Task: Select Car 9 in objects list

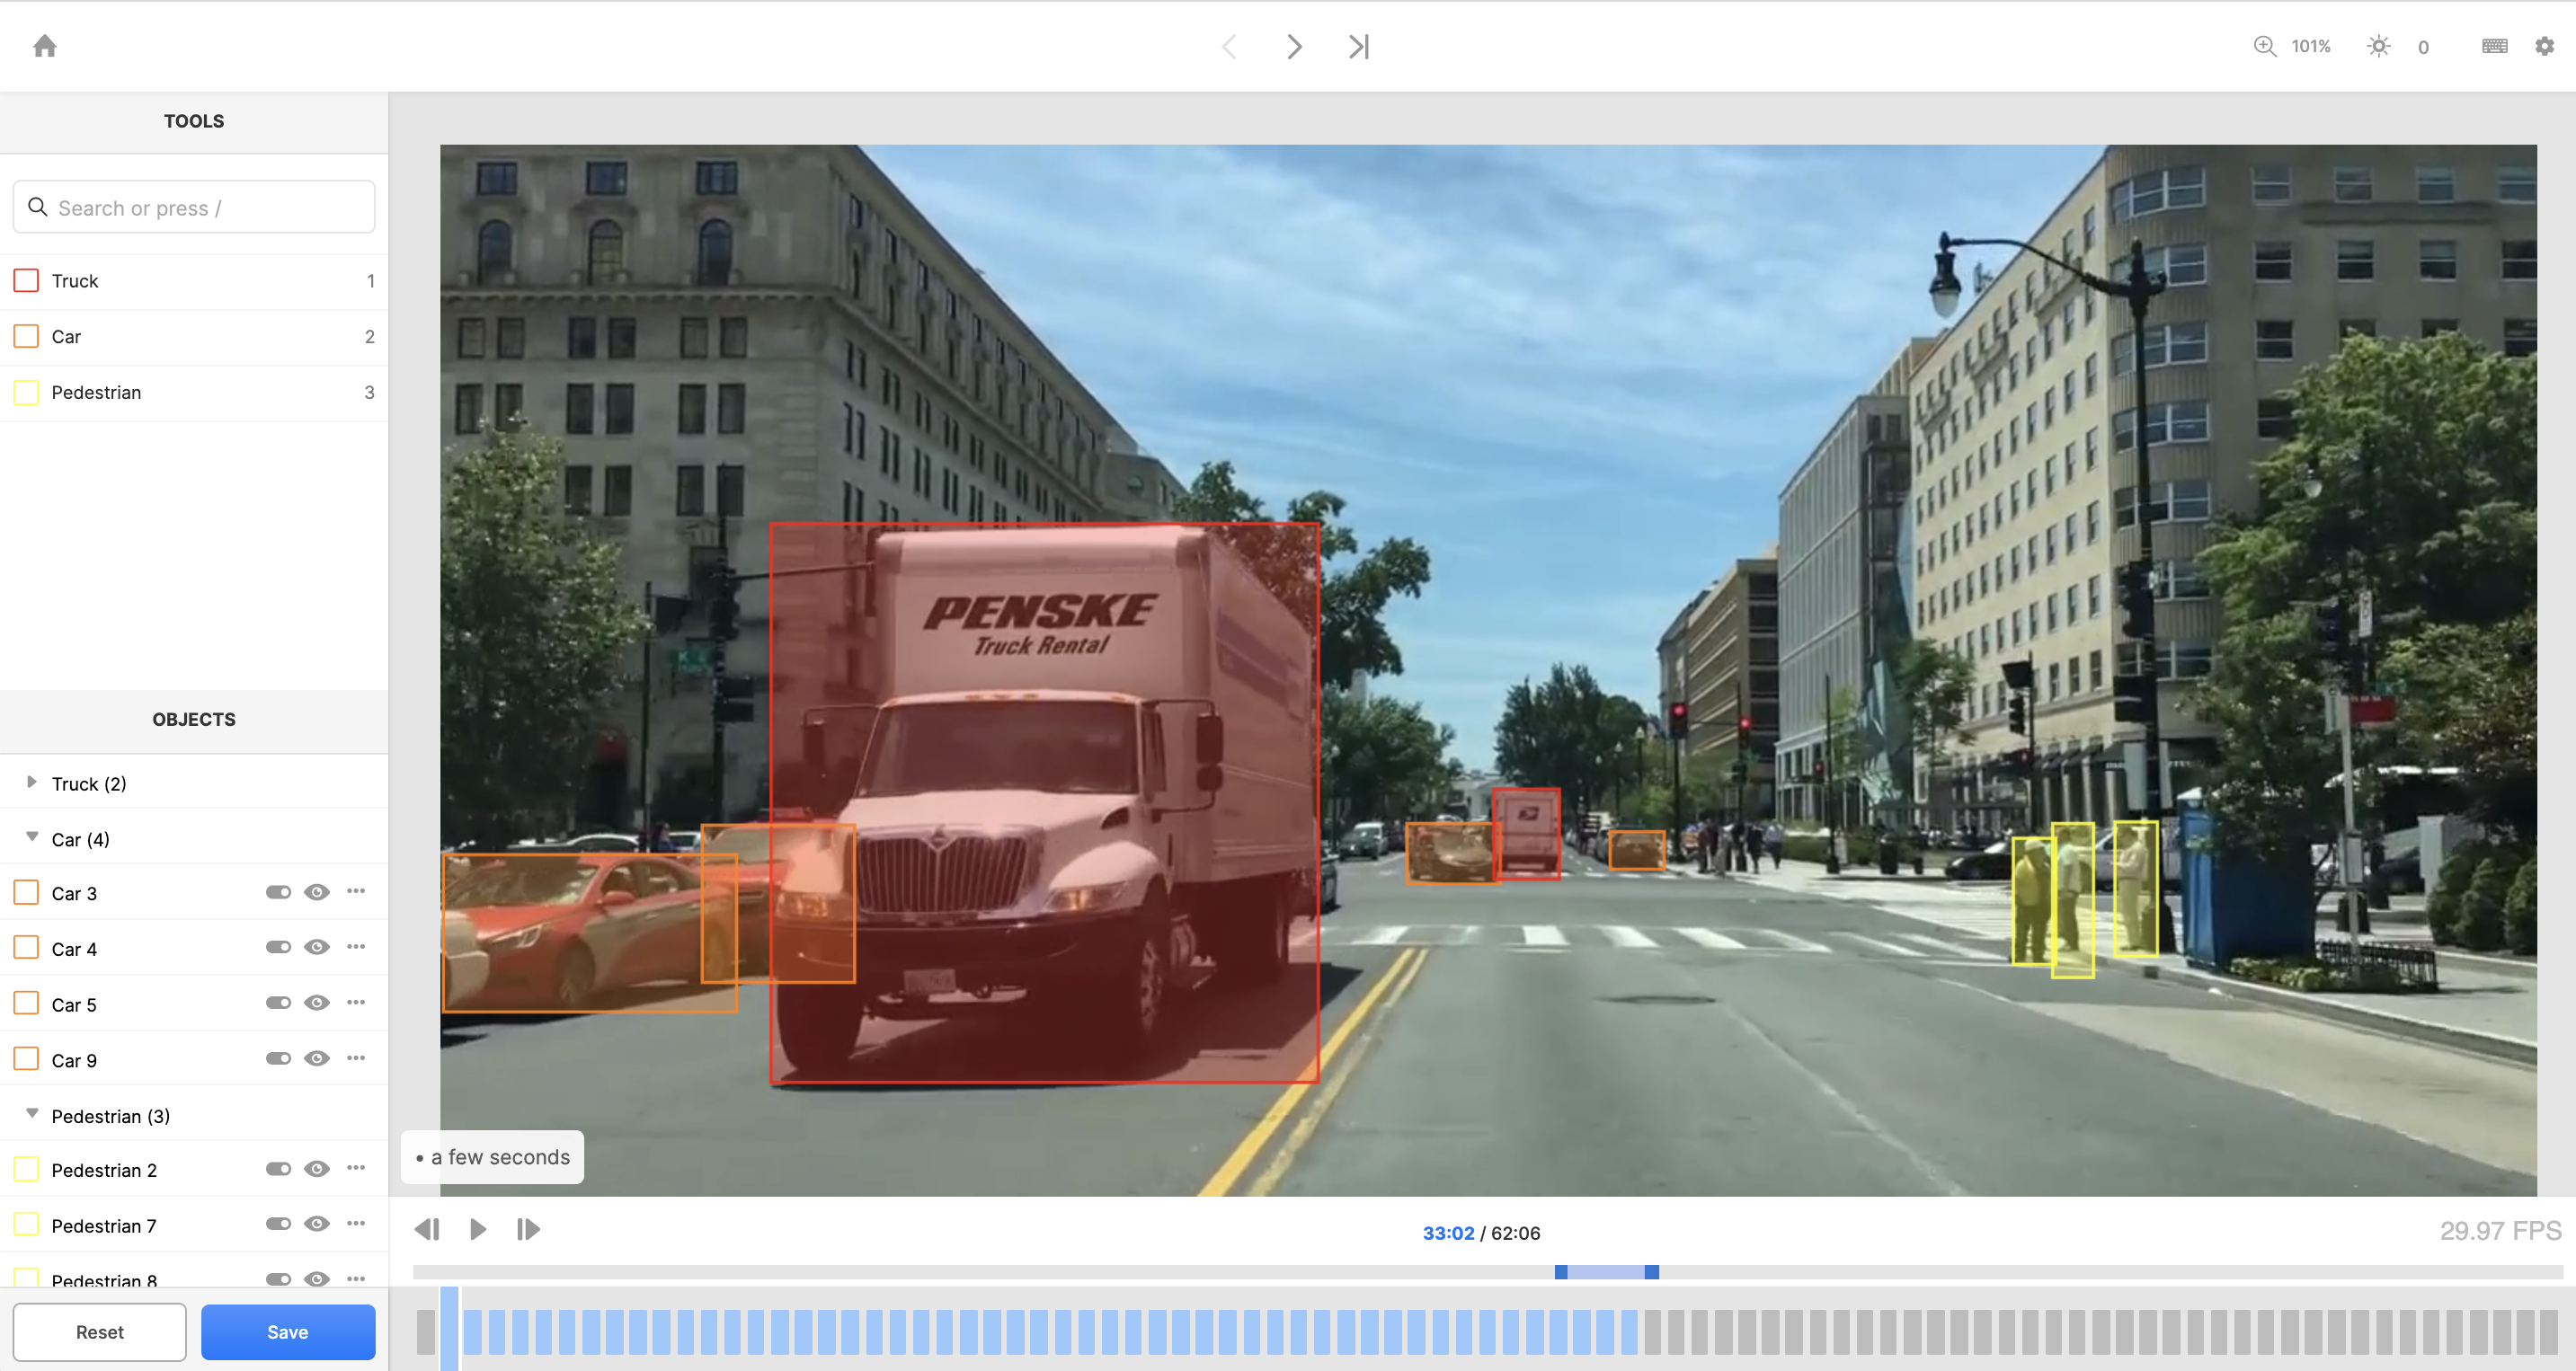Action: pos(194,1060)
